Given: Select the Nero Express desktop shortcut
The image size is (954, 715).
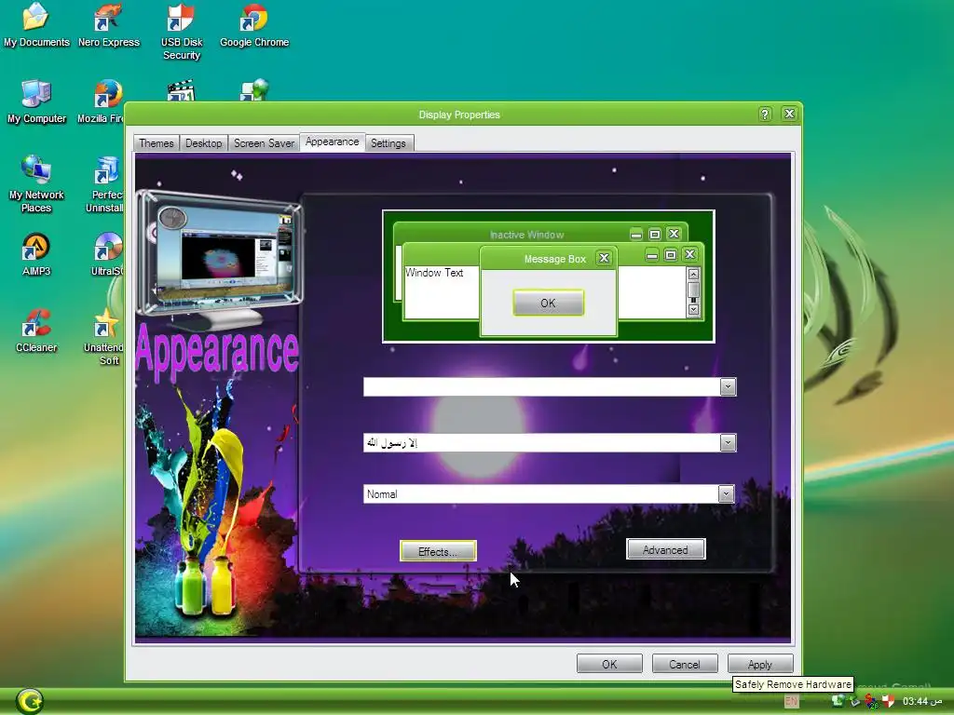Looking at the screenshot, I should tap(108, 25).
